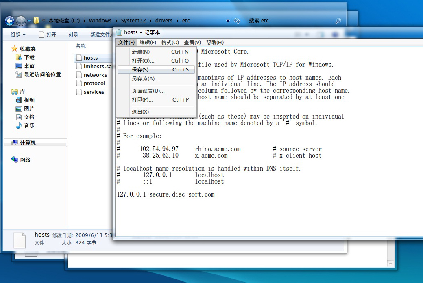Viewport: 423px width, 283px height.
Task: Select drivers in the breadcrumb path
Action: 164,20
